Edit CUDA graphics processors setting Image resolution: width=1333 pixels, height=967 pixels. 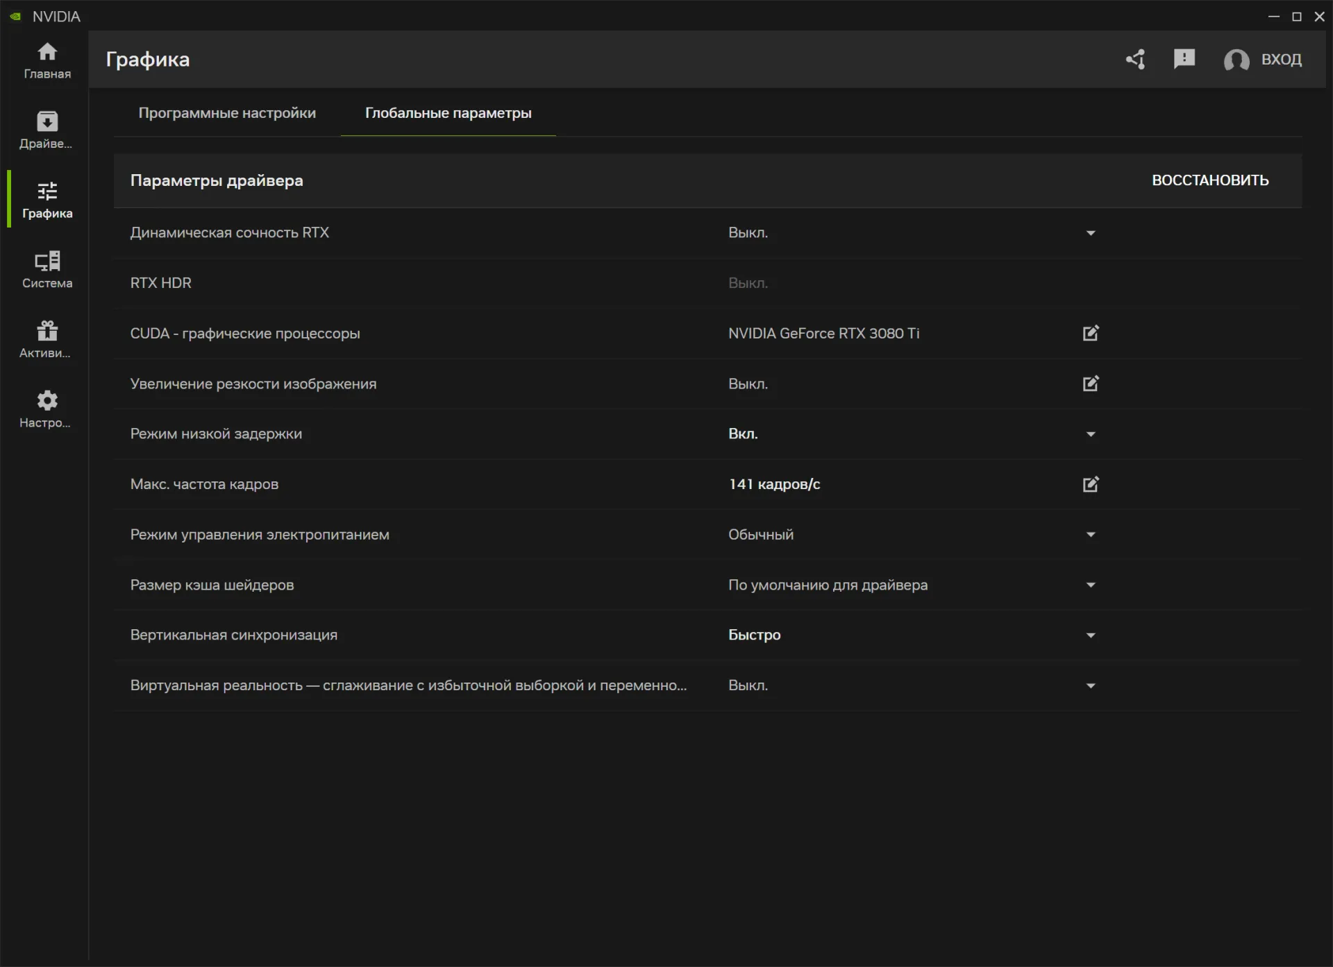(x=1091, y=334)
